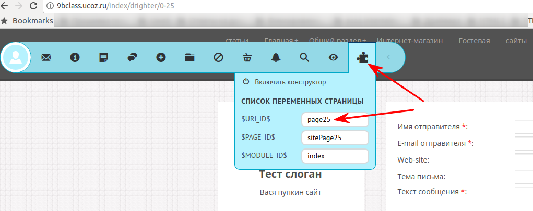Screen dimensions: 533x211
Task: Click the $PAGE_ID$ field with sitePage25
Action: pyautogui.click(x=335, y=138)
